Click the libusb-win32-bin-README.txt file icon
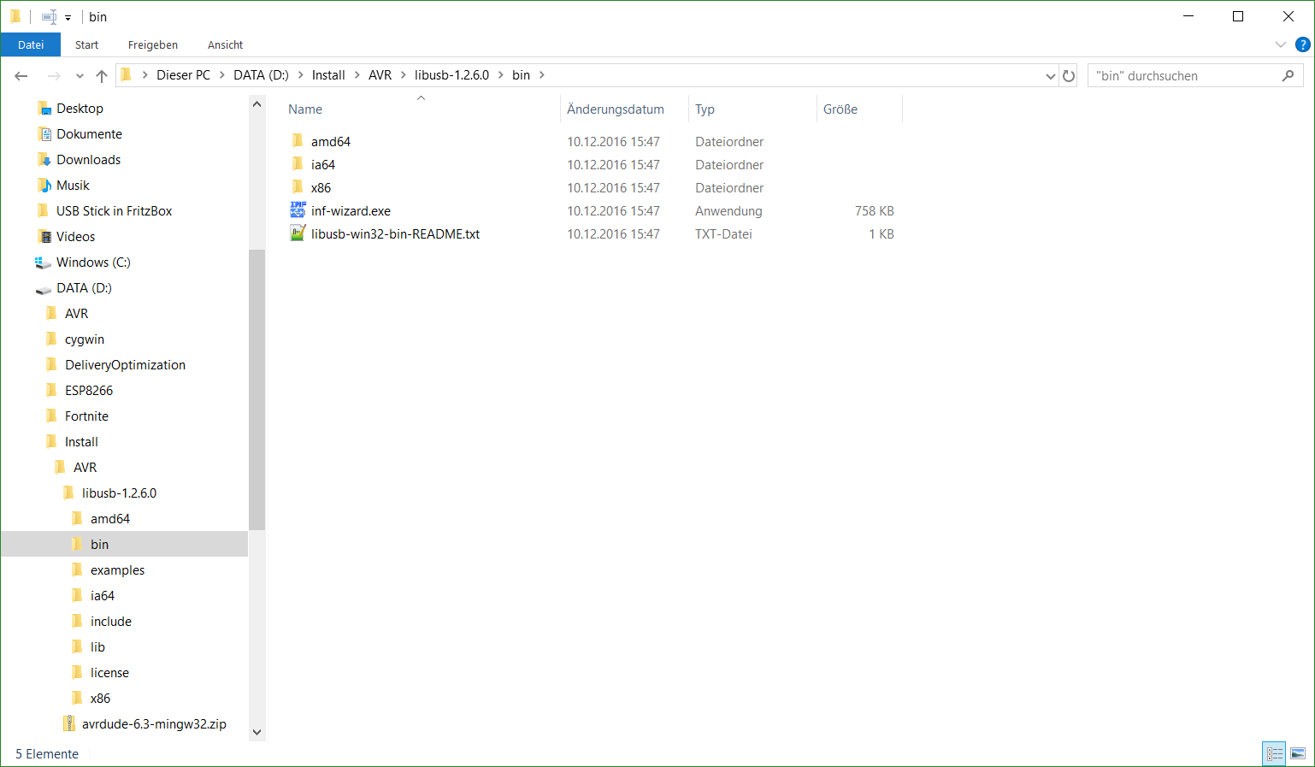 pos(298,233)
